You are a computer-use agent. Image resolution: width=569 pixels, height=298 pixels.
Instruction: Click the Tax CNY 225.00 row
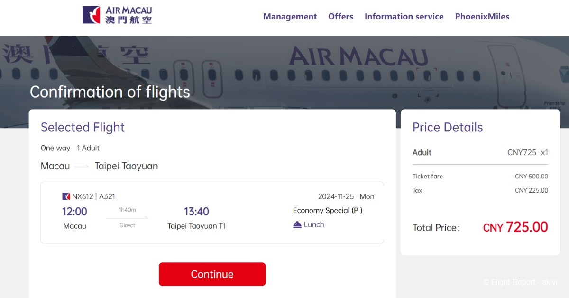click(x=480, y=190)
